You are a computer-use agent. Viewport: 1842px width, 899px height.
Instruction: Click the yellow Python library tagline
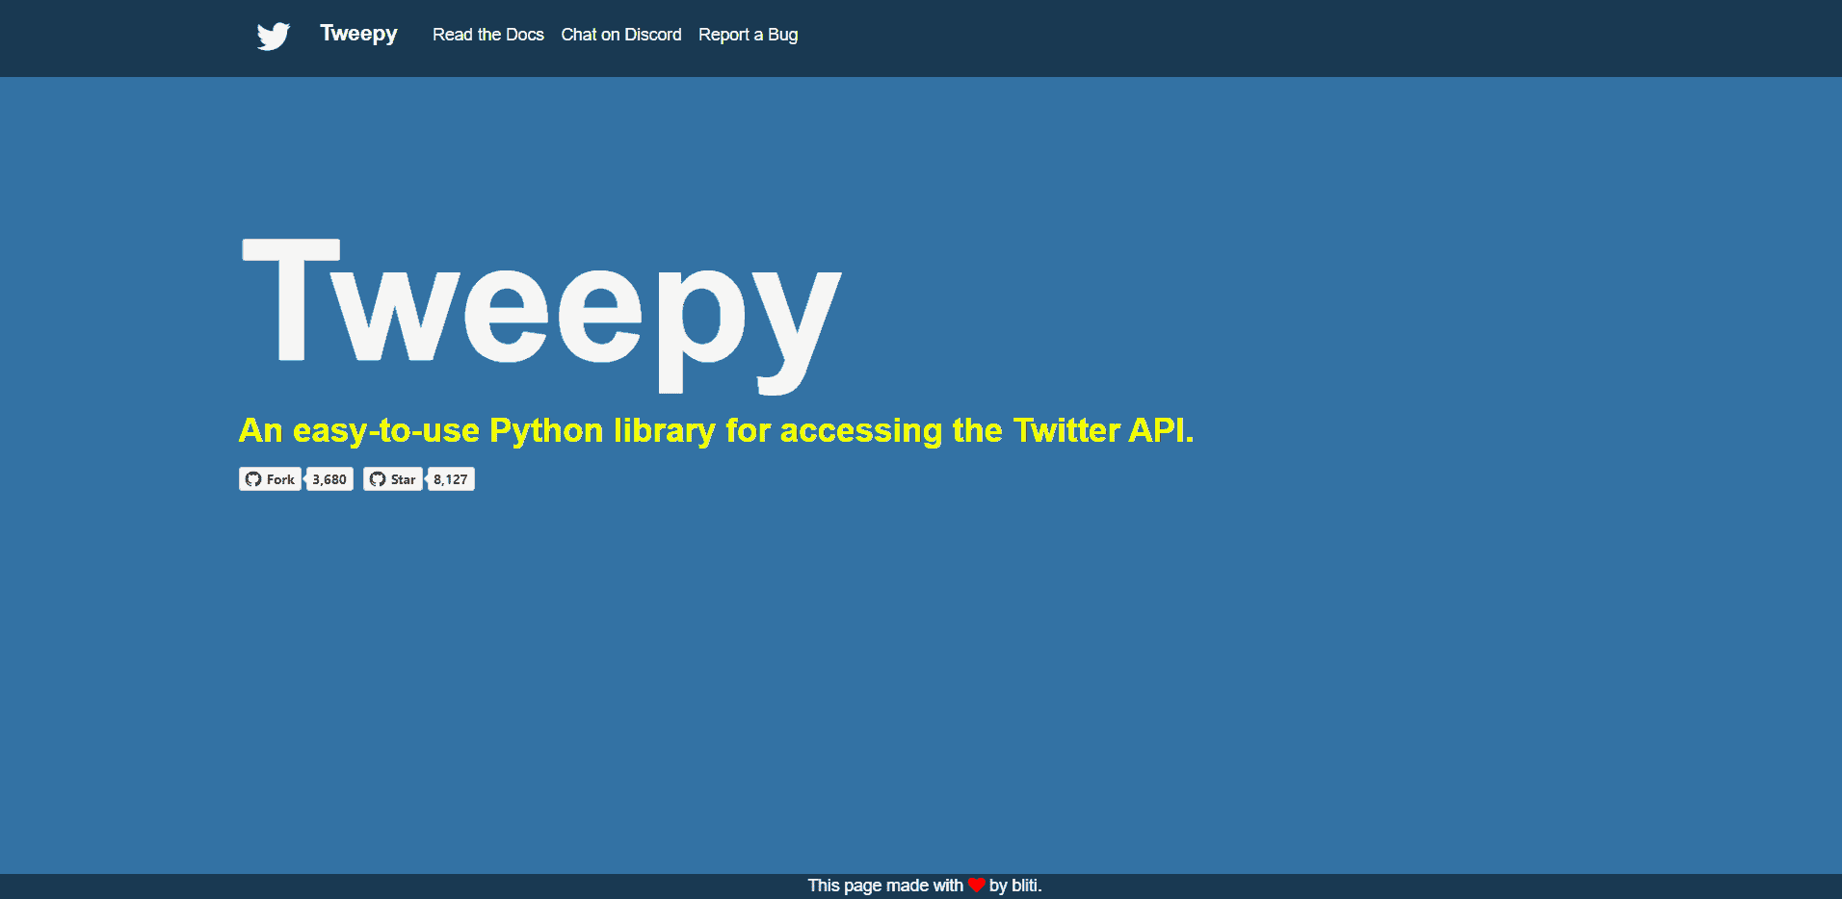[716, 430]
